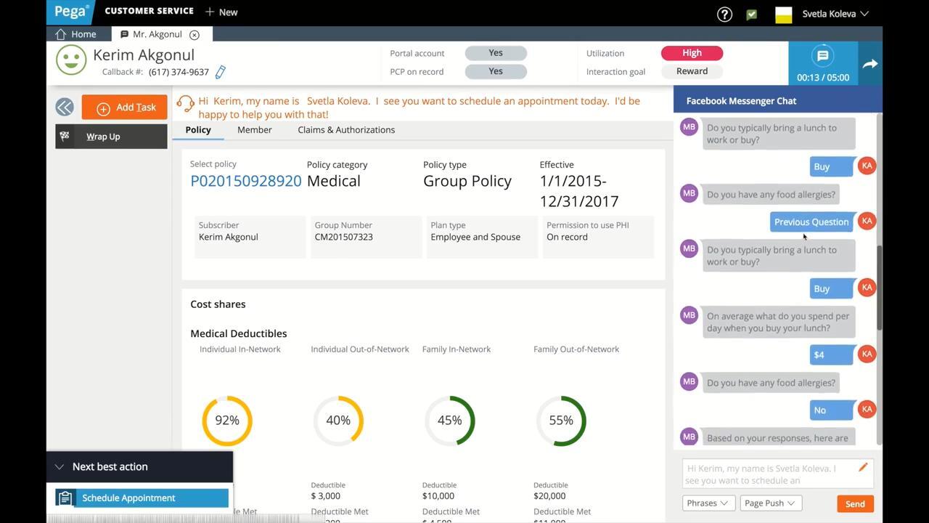Collapse left panel via double-chevron toggle
Screen dimensions: 929x523
(64, 107)
